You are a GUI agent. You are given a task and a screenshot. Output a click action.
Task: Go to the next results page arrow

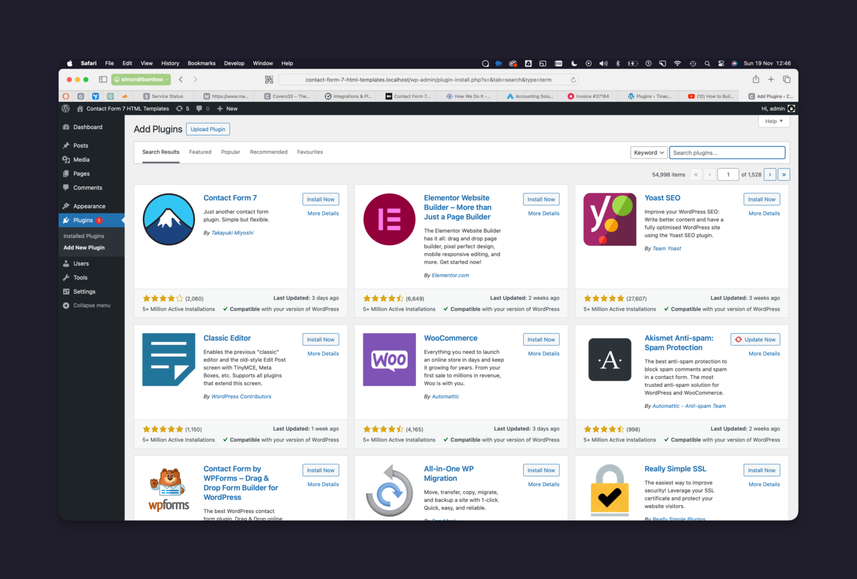point(770,175)
